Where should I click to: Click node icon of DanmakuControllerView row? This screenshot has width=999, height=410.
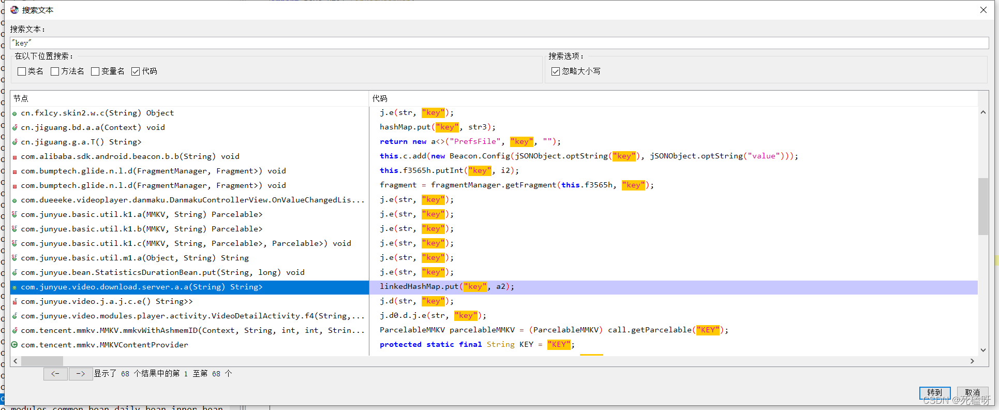tap(15, 200)
